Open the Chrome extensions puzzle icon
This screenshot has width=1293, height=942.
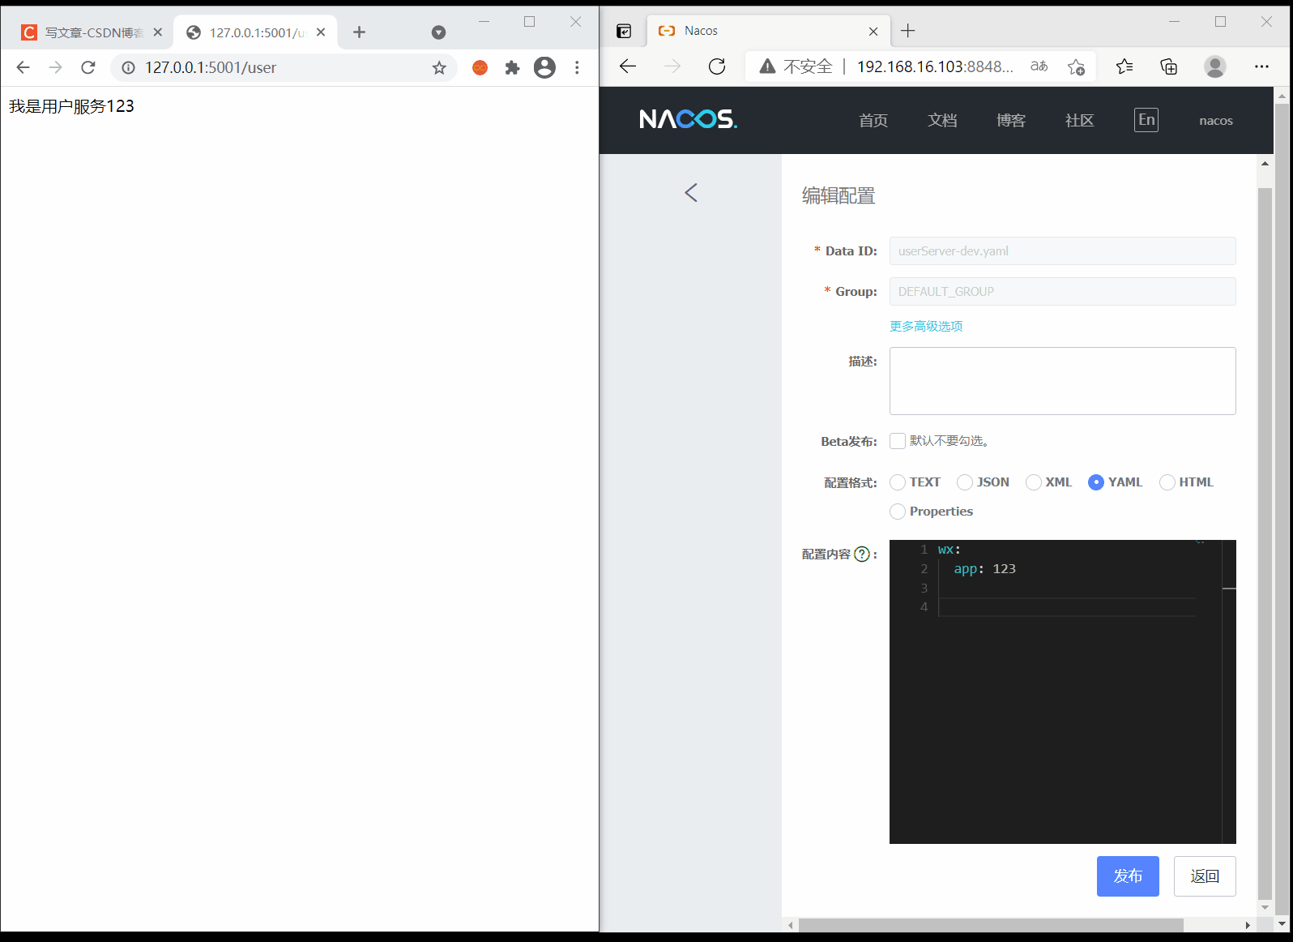[x=512, y=67]
